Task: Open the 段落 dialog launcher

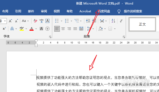Action: click(x=124, y=37)
